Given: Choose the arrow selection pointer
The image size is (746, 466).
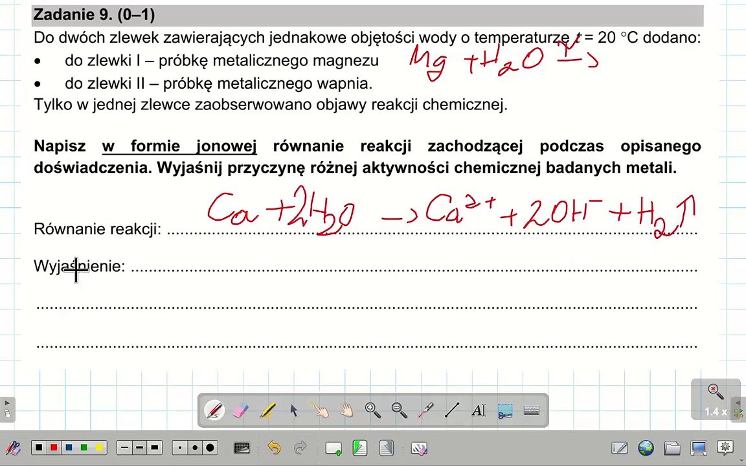Looking at the screenshot, I should point(293,410).
